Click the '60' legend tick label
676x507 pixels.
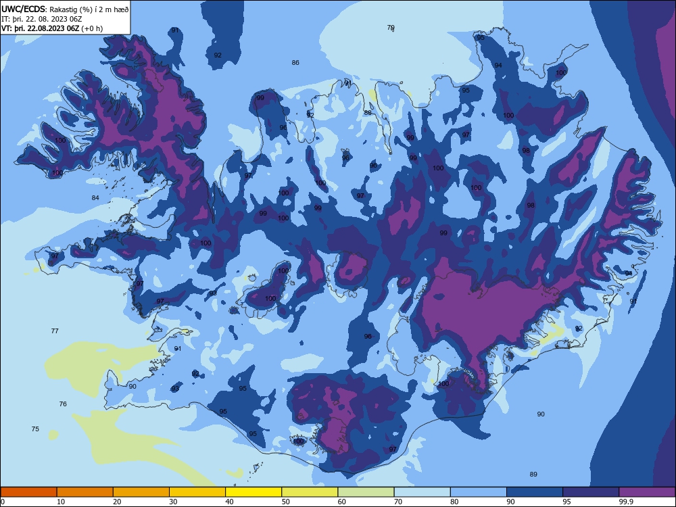[x=342, y=502]
